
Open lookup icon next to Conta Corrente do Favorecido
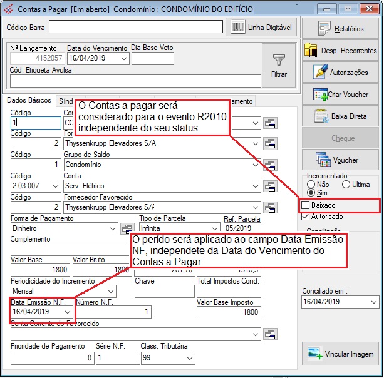(x=270, y=334)
